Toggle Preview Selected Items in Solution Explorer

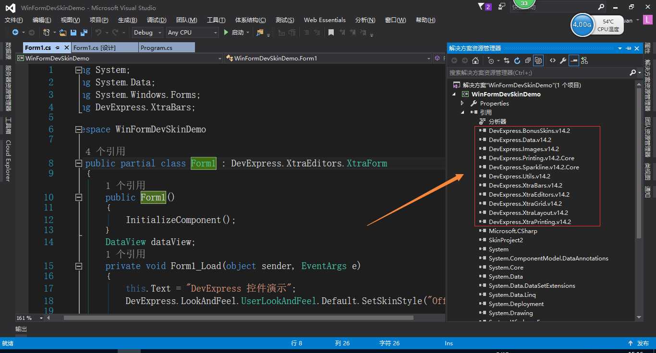(x=574, y=60)
